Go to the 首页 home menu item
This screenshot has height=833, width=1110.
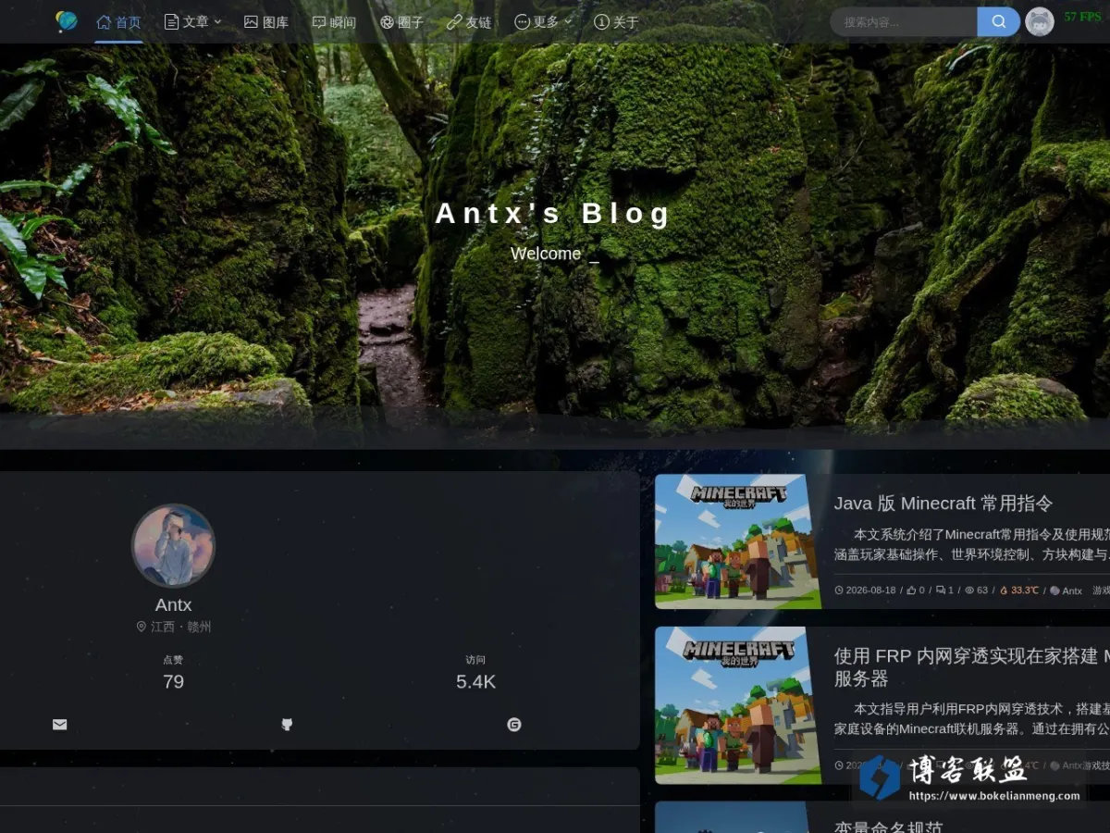pyautogui.click(x=119, y=22)
